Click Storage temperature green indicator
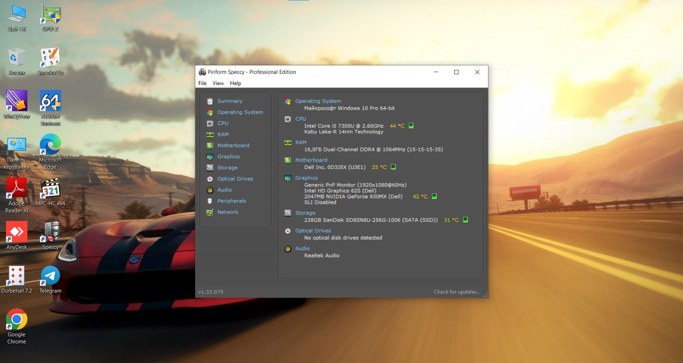 [x=465, y=219]
